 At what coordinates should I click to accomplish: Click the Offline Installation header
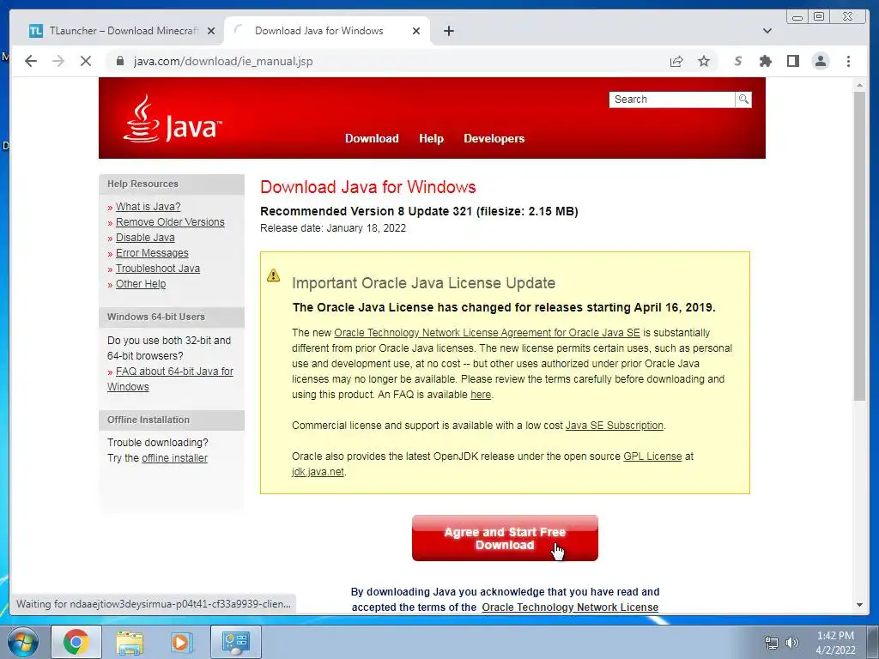149,420
